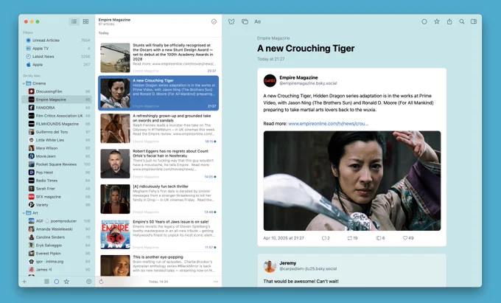Select the Apple filter
Viewport: 501px width, 303px height.
tap(57, 65)
